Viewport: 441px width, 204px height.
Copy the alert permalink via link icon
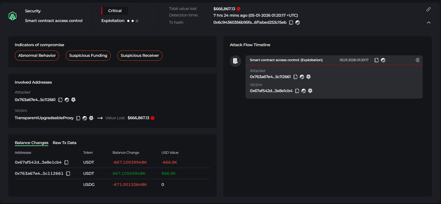coord(428,9)
